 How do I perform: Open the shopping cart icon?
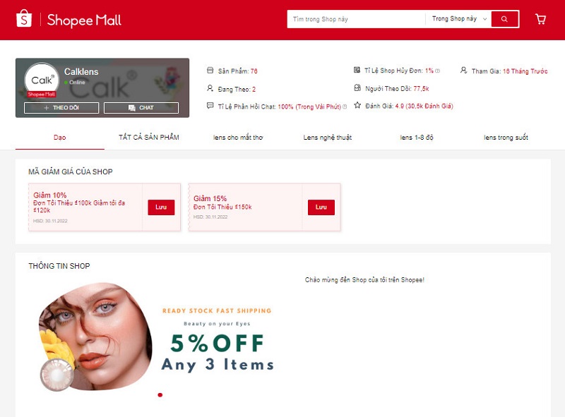[540, 19]
